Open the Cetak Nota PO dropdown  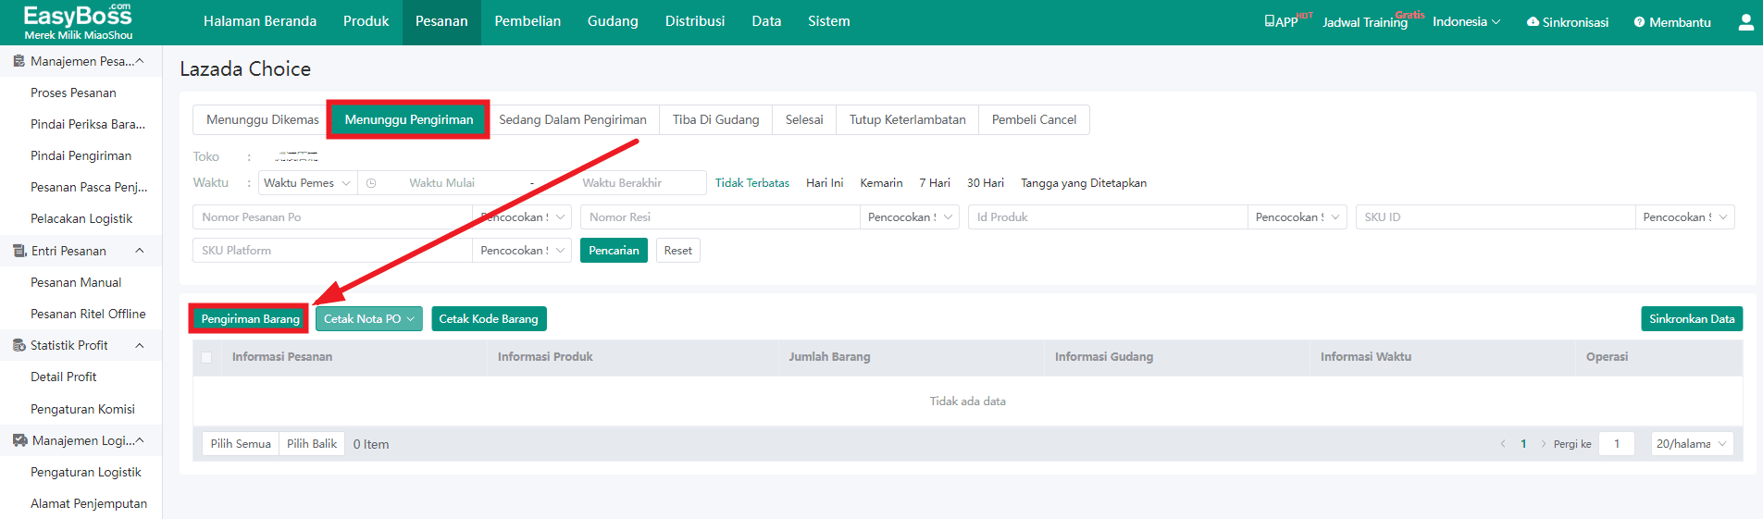tap(369, 319)
